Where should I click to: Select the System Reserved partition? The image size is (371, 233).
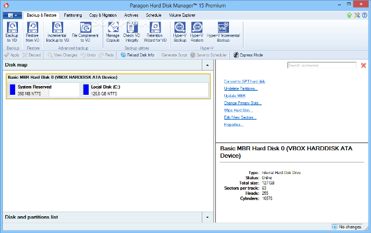point(43,90)
